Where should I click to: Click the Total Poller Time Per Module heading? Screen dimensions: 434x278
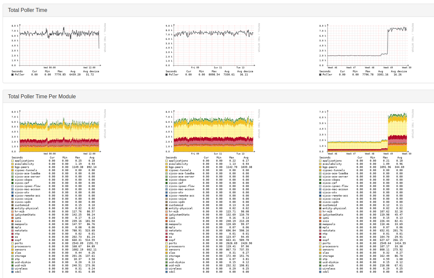coord(42,97)
